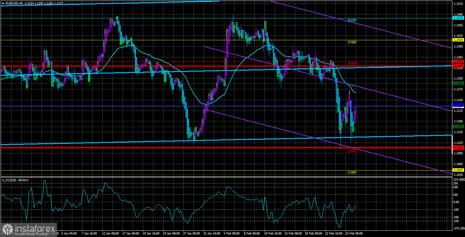Click the 1.1475 price tag on axis
Viewport: 465px width, 237px height.
[x=458, y=18]
